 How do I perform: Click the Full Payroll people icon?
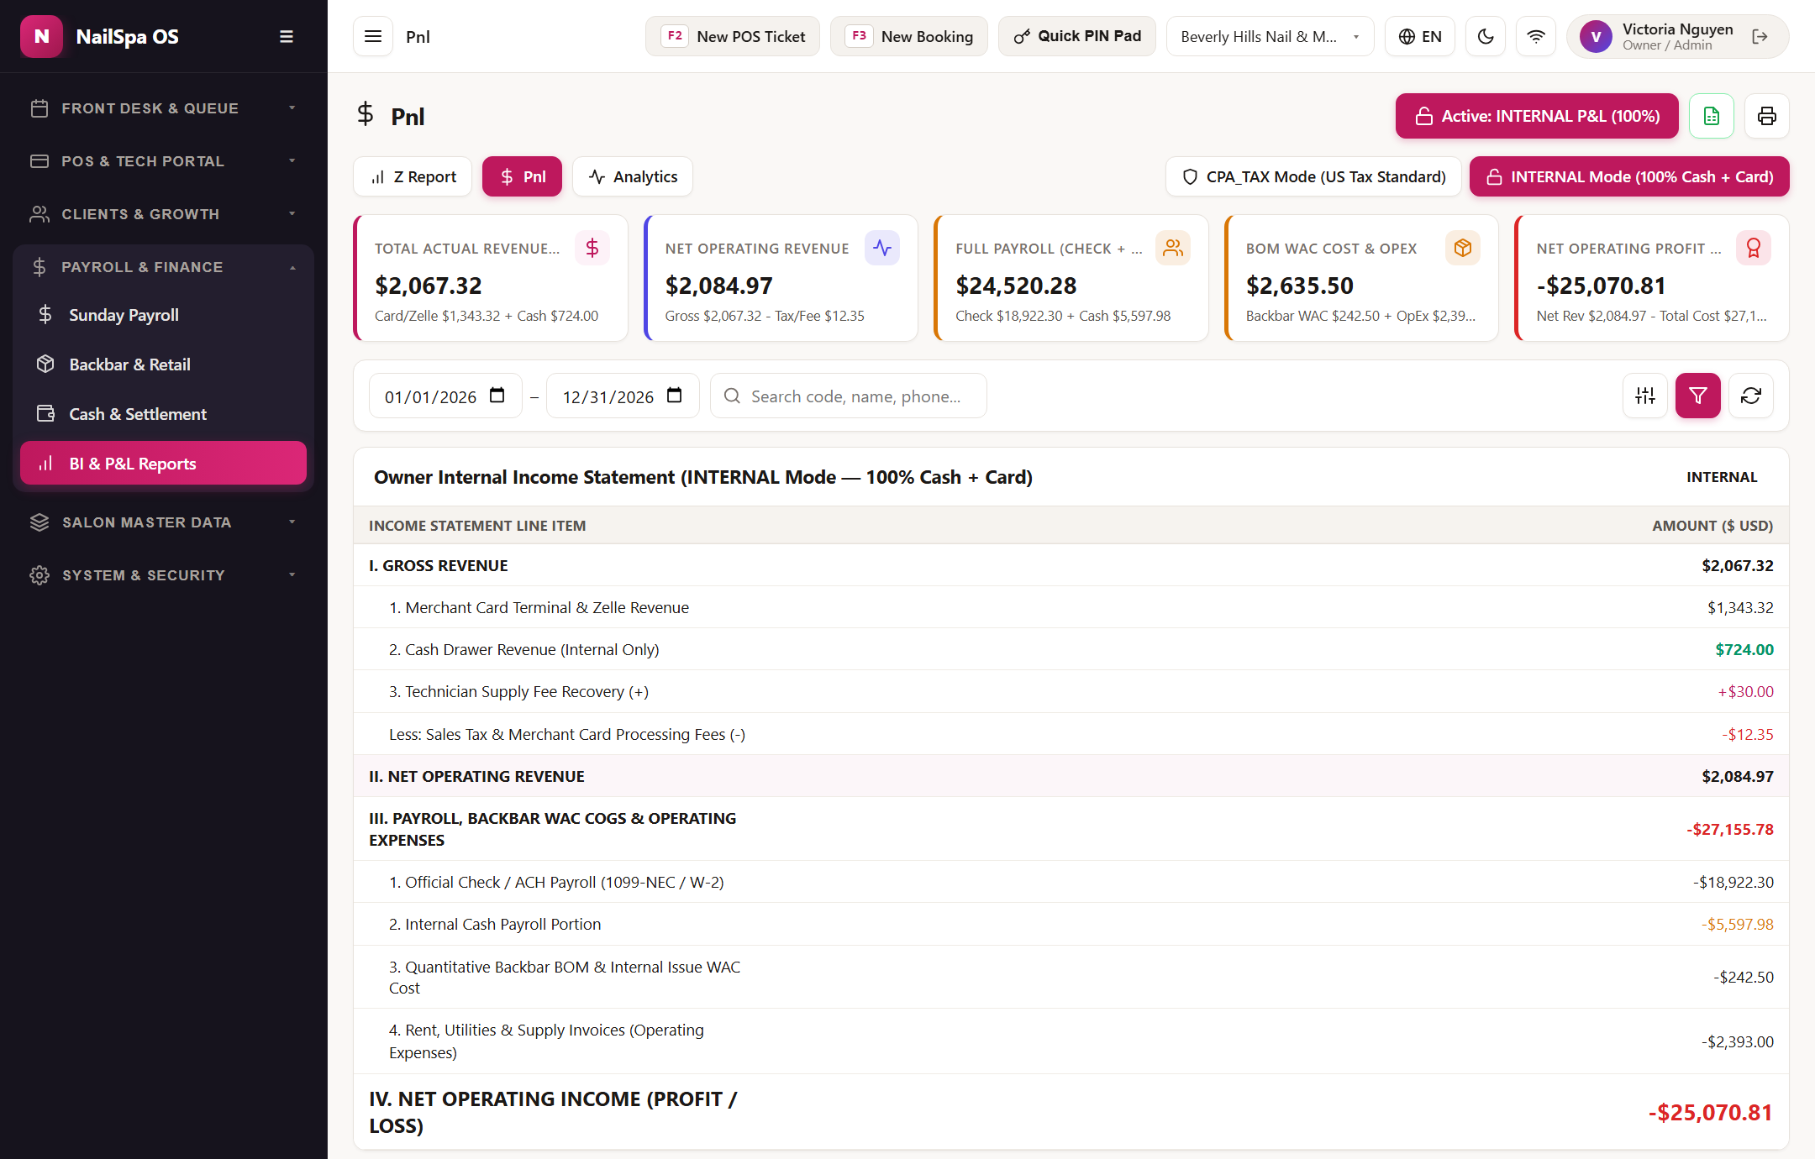click(x=1173, y=248)
